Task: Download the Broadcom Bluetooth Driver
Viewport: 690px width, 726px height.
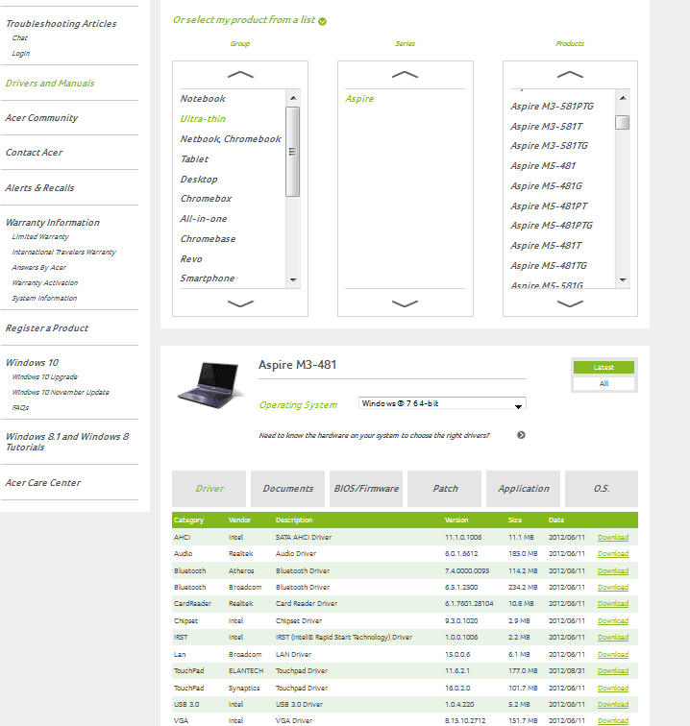Action: click(612, 587)
